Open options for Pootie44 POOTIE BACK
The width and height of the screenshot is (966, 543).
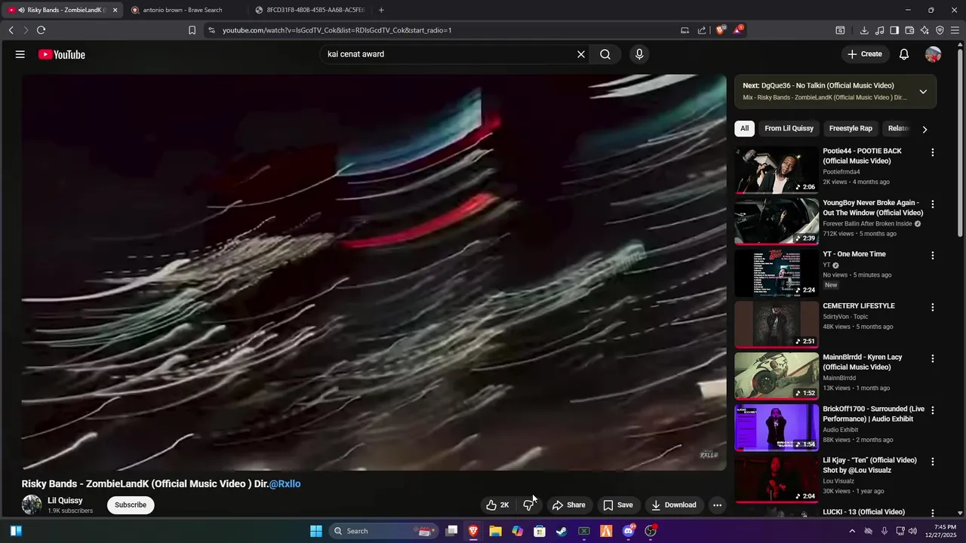pyautogui.click(x=933, y=152)
